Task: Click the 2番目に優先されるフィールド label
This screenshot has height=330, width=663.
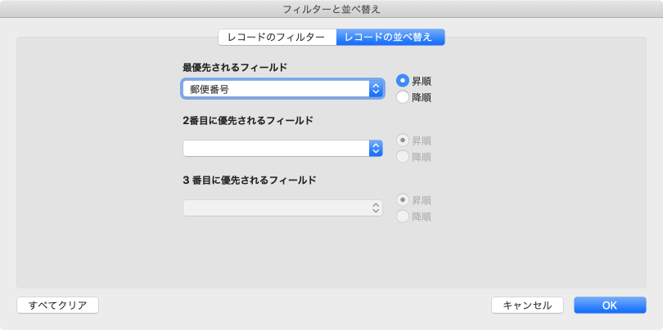Action: (247, 120)
